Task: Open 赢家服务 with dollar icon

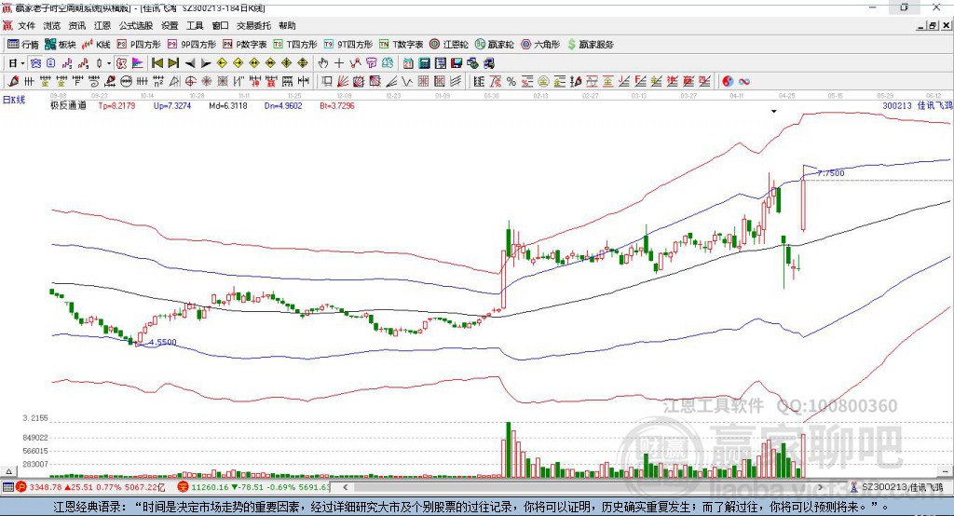Action: click(590, 45)
